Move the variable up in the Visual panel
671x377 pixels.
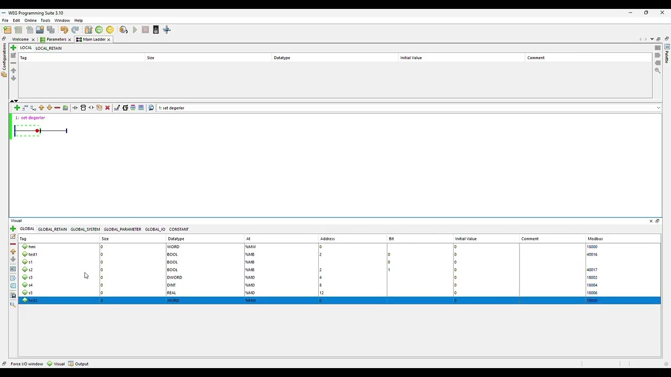pyautogui.click(x=13, y=251)
